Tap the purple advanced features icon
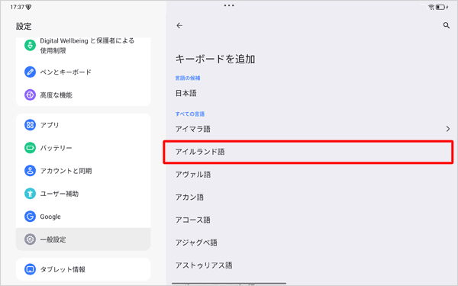 tap(30, 95)
